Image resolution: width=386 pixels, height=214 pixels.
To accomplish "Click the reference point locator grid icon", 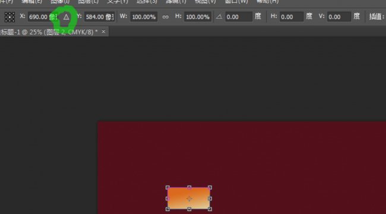I will tap(10, 17).
